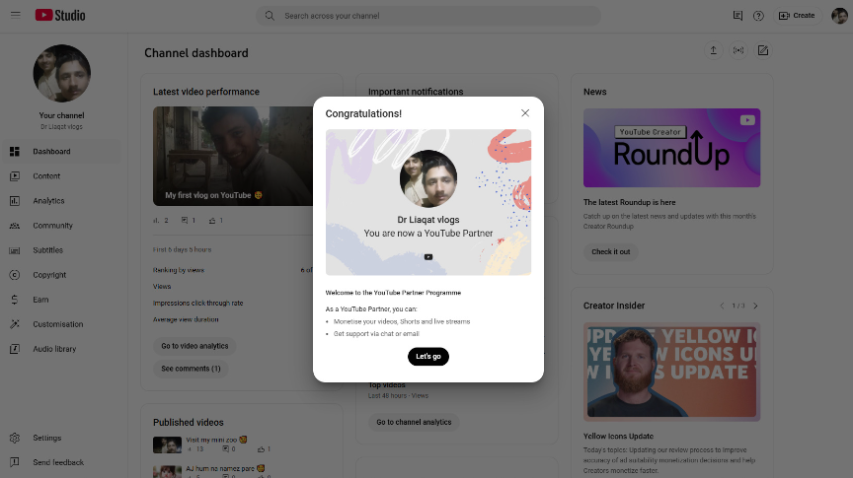Screen dimensions: 853x478
Task: Click See comments (1) button
Action: [x=191, y=369]
